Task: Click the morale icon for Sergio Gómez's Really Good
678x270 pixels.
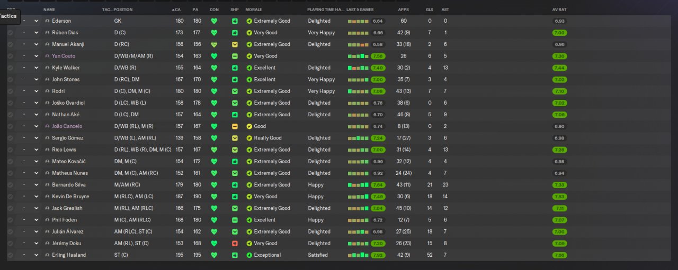Action: [x=249, y=138]
